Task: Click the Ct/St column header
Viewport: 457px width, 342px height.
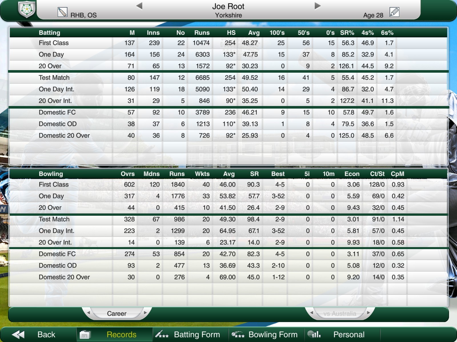Action: point(377,174)
